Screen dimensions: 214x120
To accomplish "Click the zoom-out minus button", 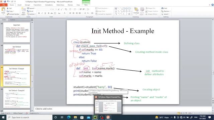I will [x=194, y=113].
